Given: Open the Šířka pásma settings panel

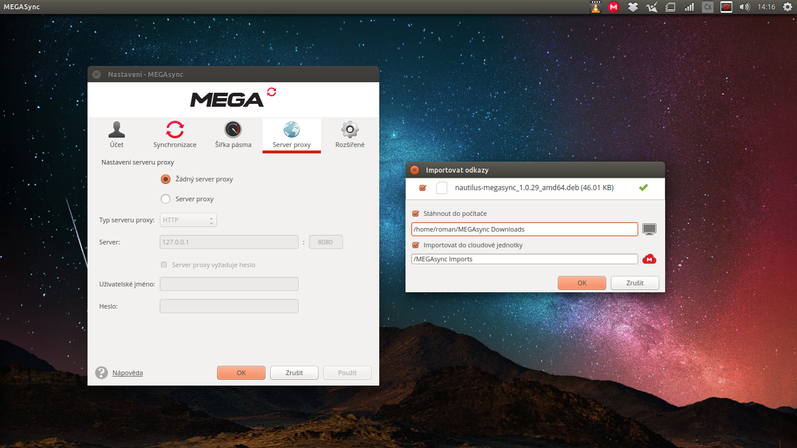Looking at the screenshot, I should point(233,134).
